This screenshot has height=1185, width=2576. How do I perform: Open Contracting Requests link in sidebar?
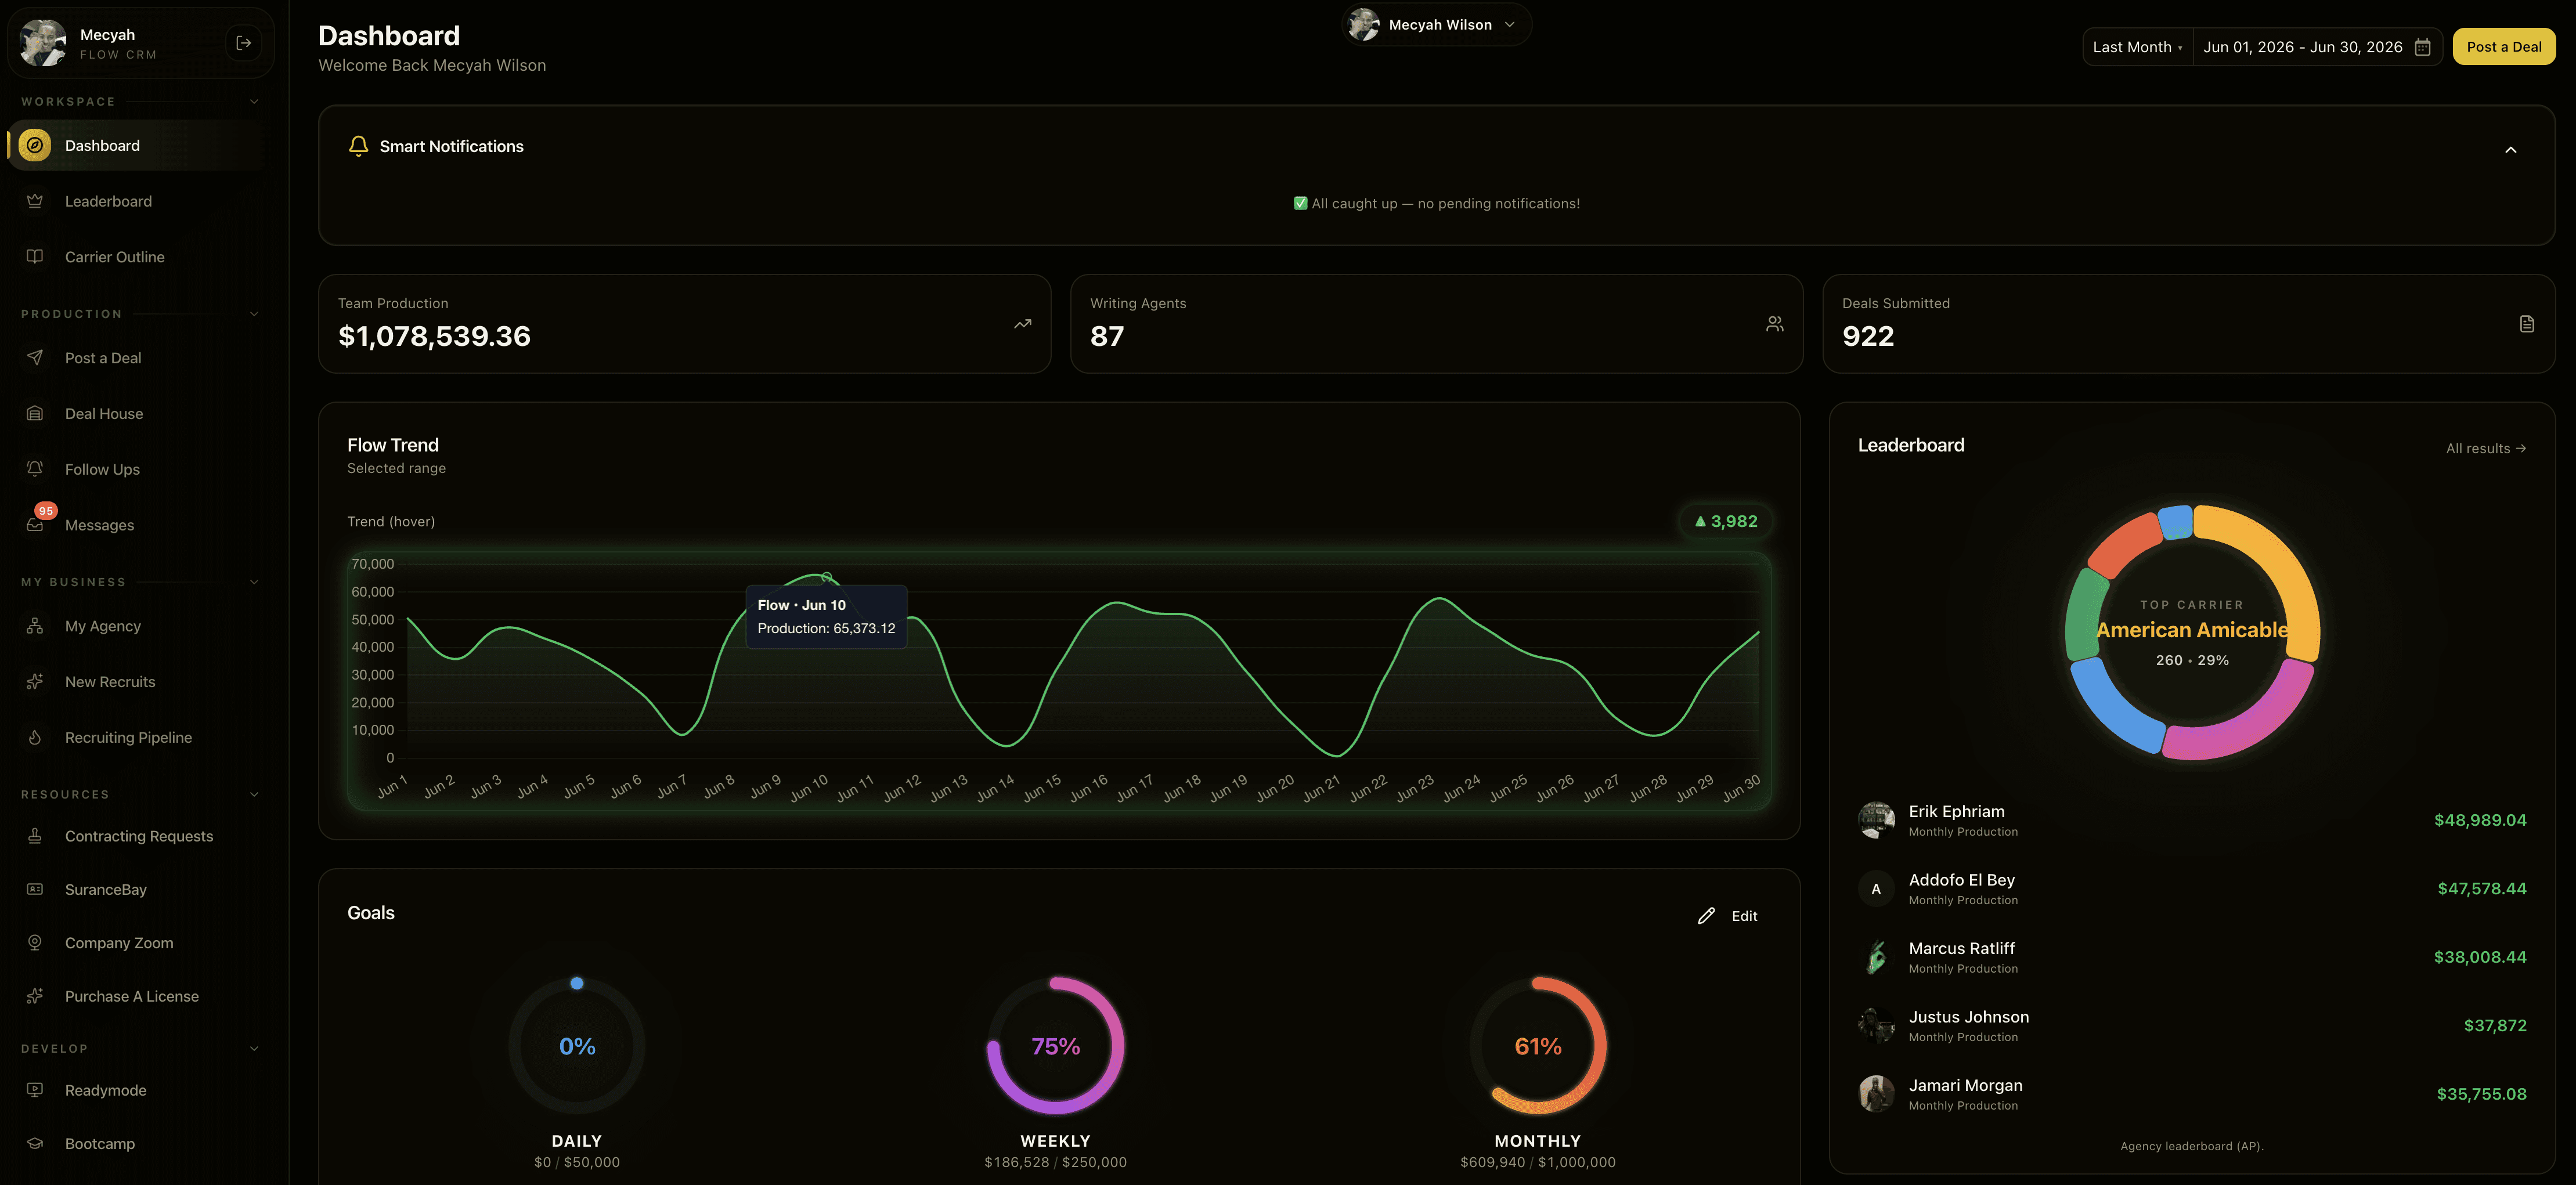(135, 836)
